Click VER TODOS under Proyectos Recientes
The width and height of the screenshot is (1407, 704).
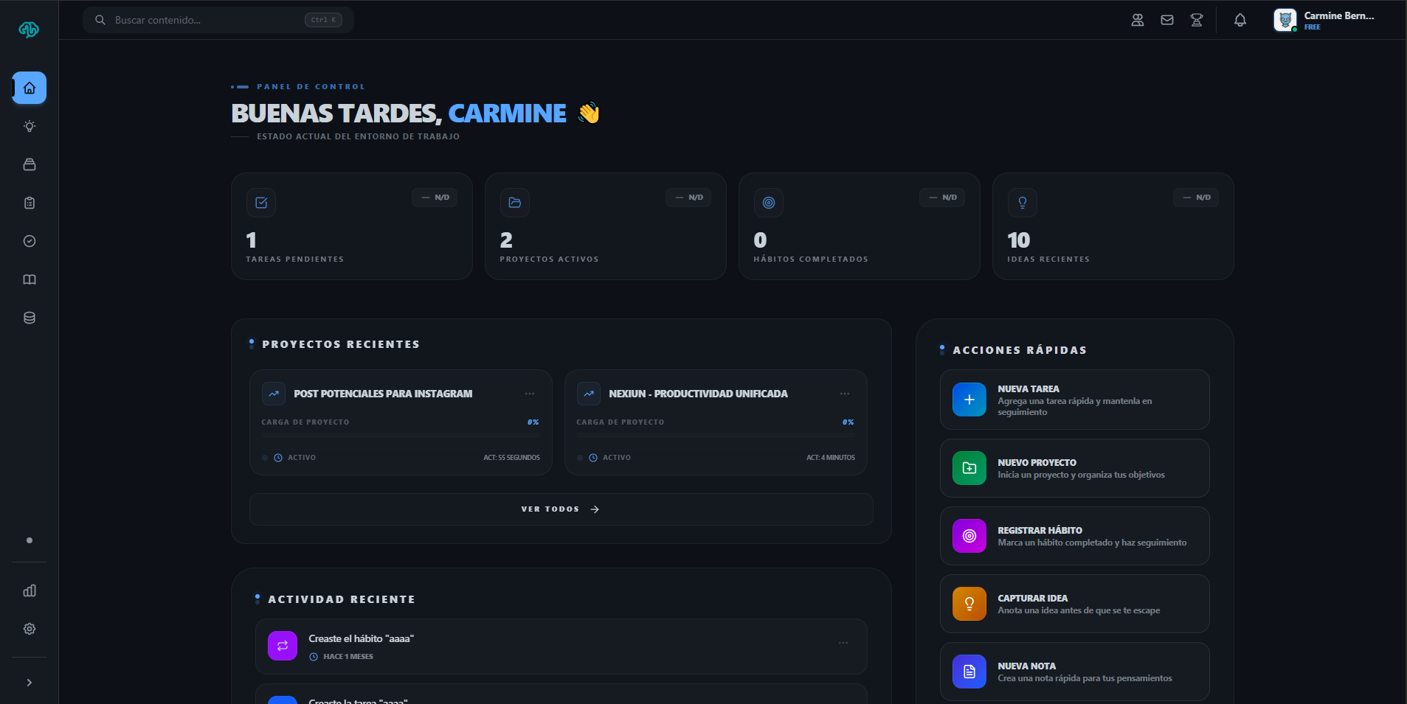click(x=560, y=509)
